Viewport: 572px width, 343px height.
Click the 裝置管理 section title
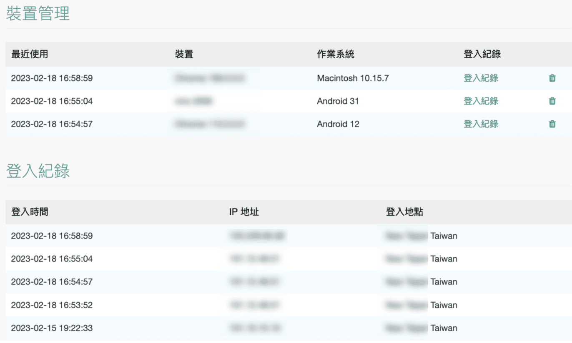pyautogui.click(x=38, y=13)
